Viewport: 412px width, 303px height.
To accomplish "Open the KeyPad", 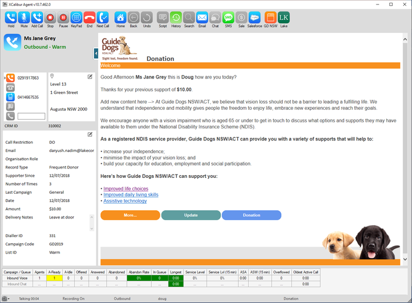I will point(76,18).
